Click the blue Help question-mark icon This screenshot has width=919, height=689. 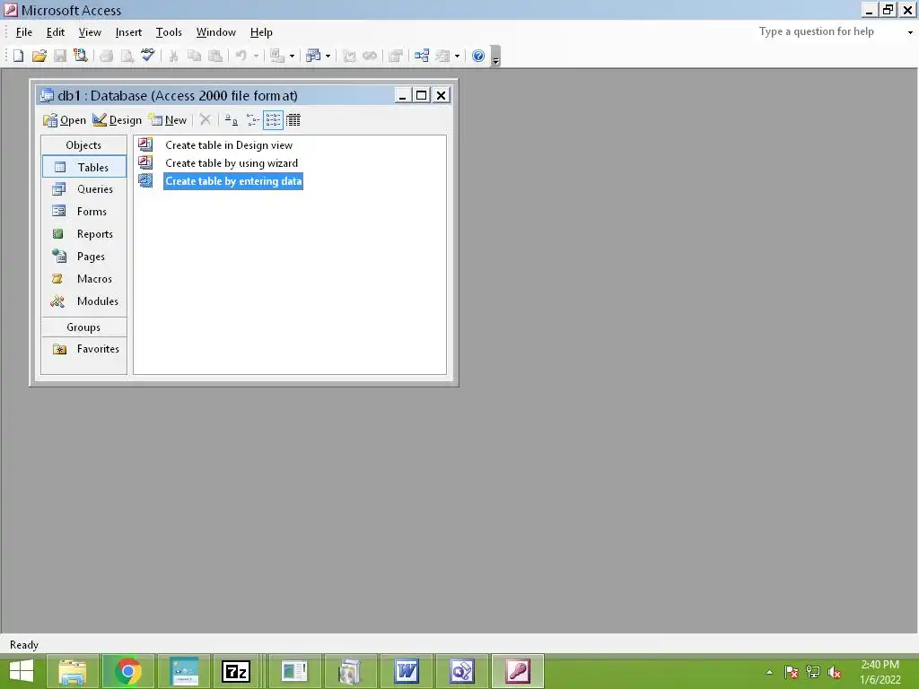pyautogui.click(x=478, y=56)
